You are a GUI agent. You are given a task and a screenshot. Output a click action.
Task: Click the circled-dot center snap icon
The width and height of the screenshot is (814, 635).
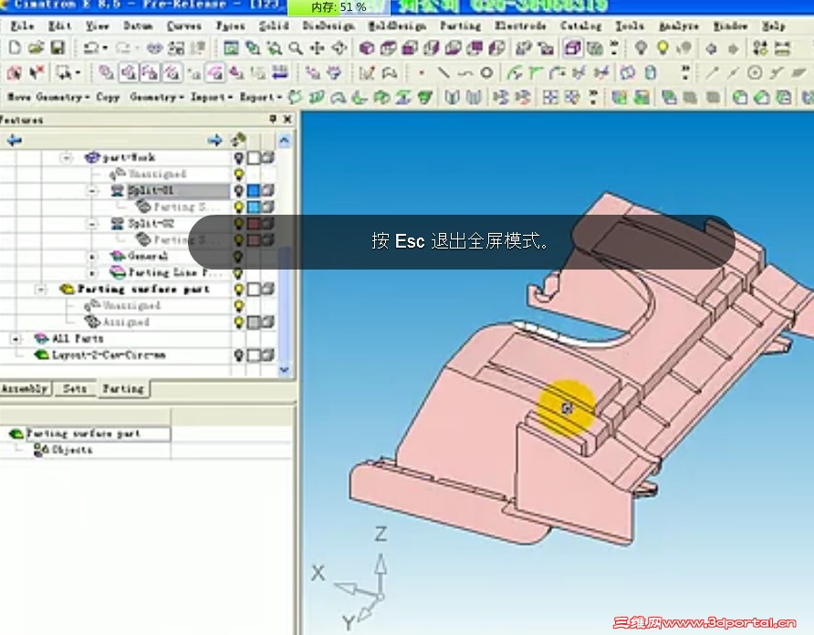click(755, 73)
